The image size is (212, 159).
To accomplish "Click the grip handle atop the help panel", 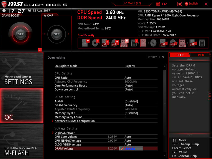I will 190,59.
